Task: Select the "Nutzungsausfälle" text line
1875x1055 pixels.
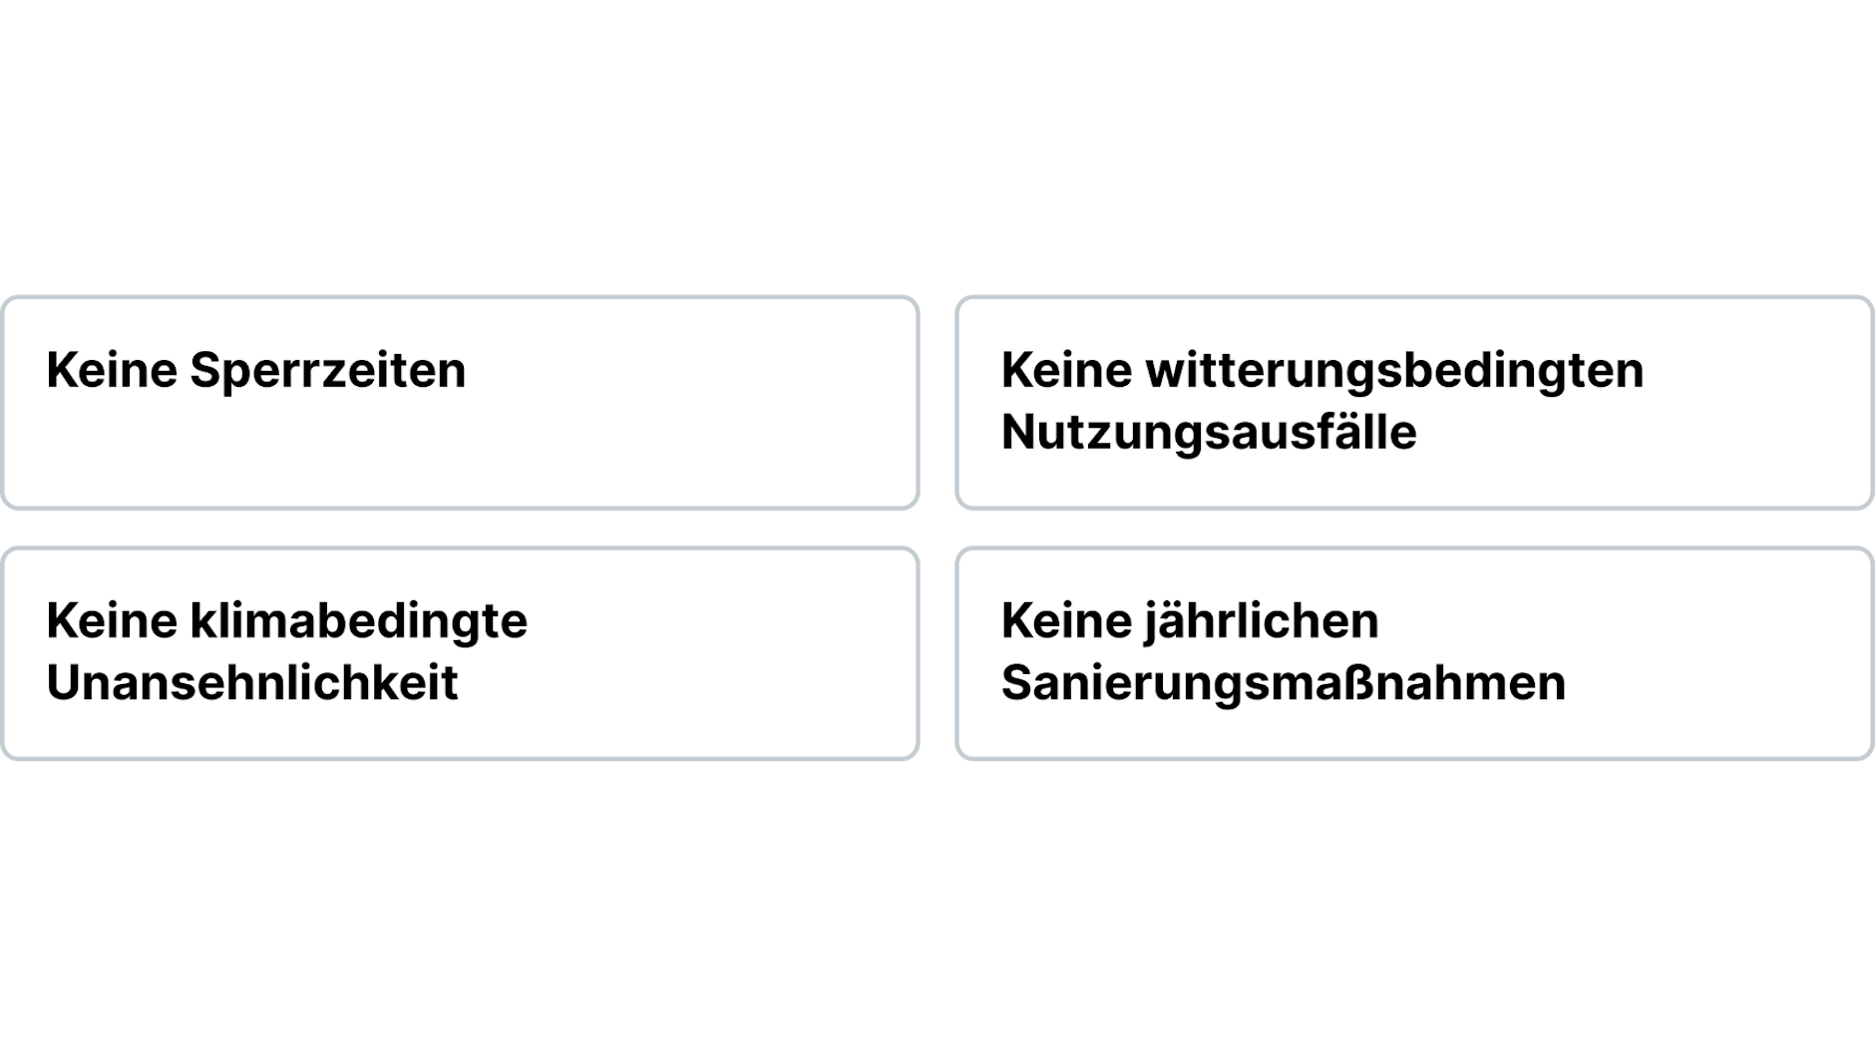Action: pos(1208,433)
